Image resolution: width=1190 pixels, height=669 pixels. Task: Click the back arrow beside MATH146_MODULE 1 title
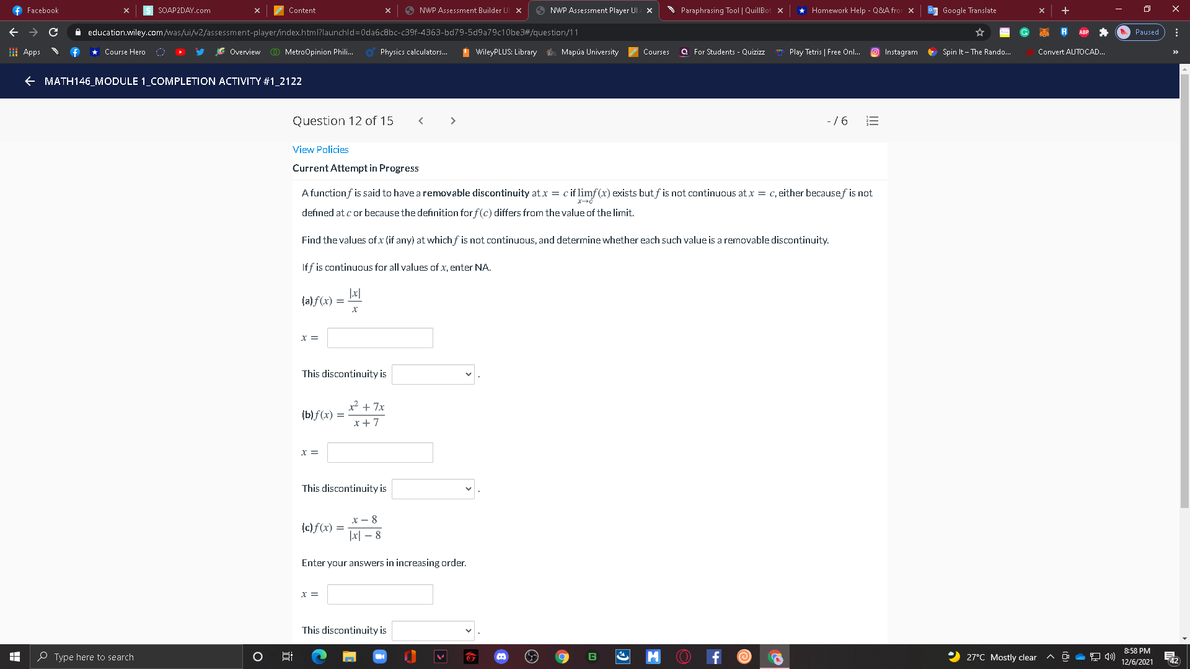pos(29,81)
